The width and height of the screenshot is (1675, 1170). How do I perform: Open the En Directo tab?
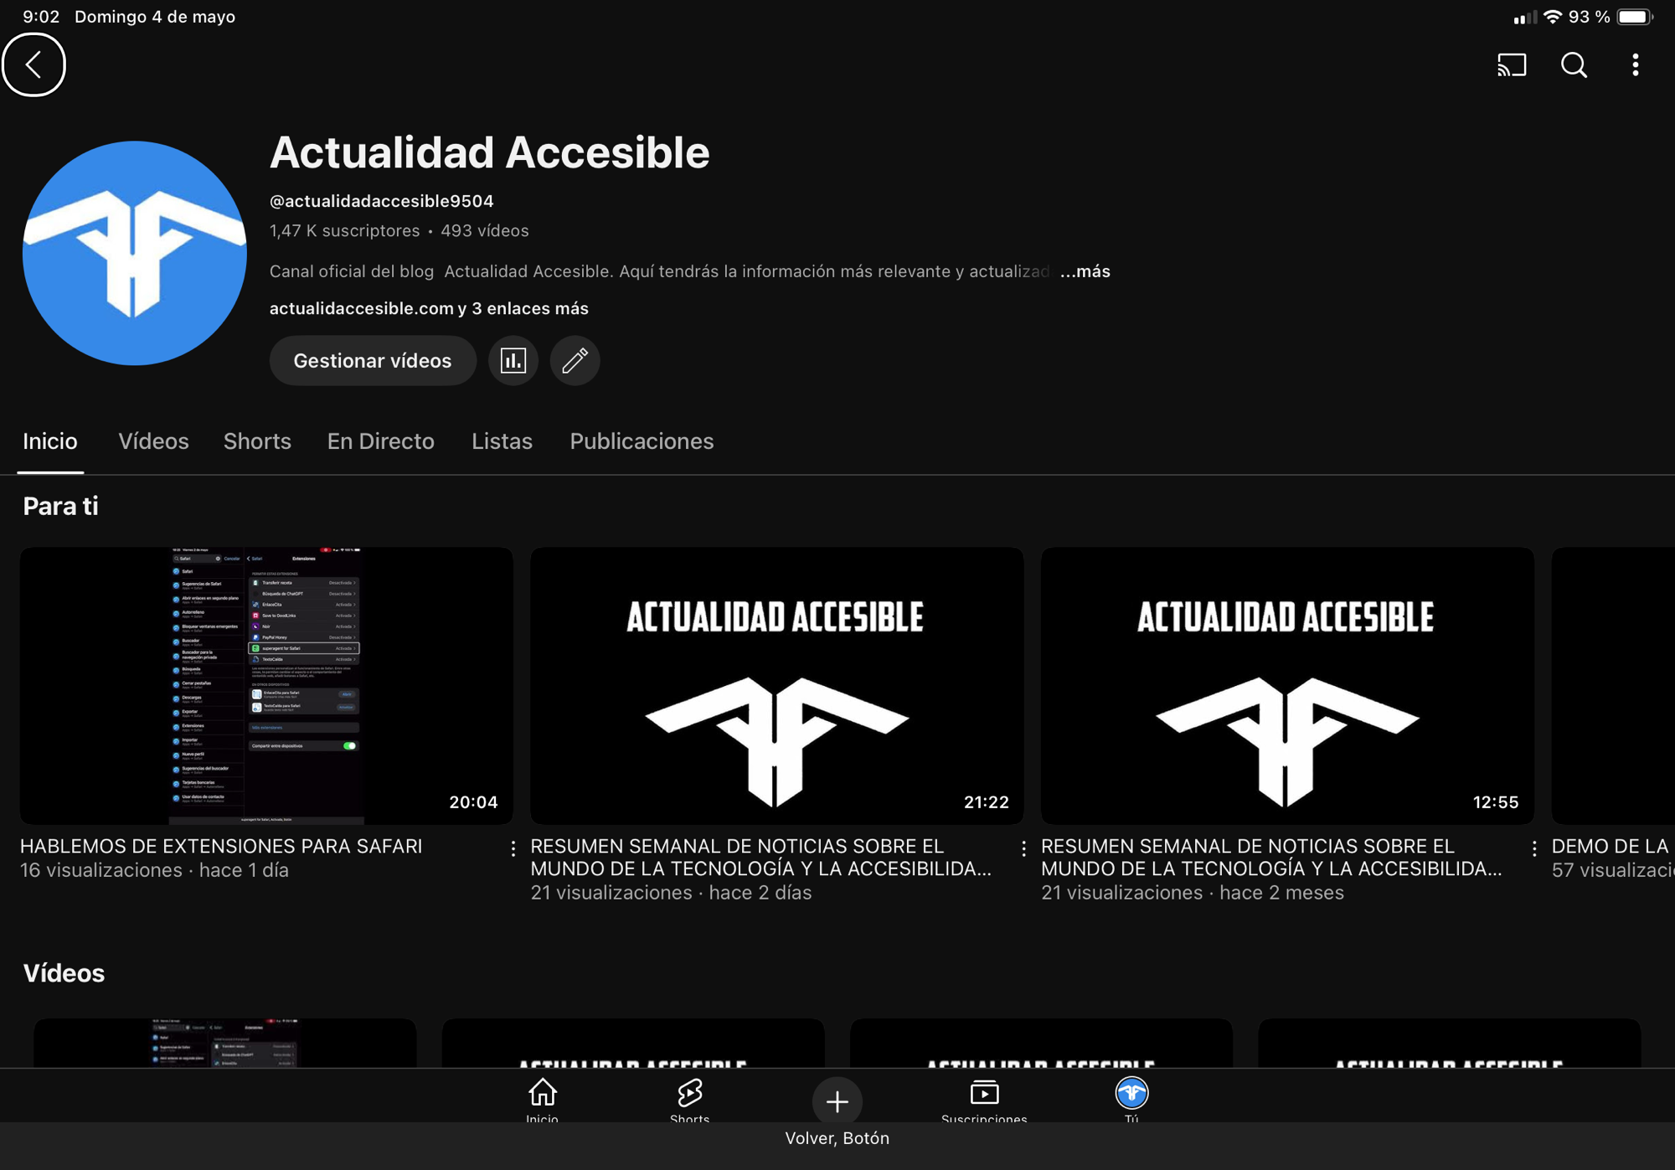[x=380, y=441]
